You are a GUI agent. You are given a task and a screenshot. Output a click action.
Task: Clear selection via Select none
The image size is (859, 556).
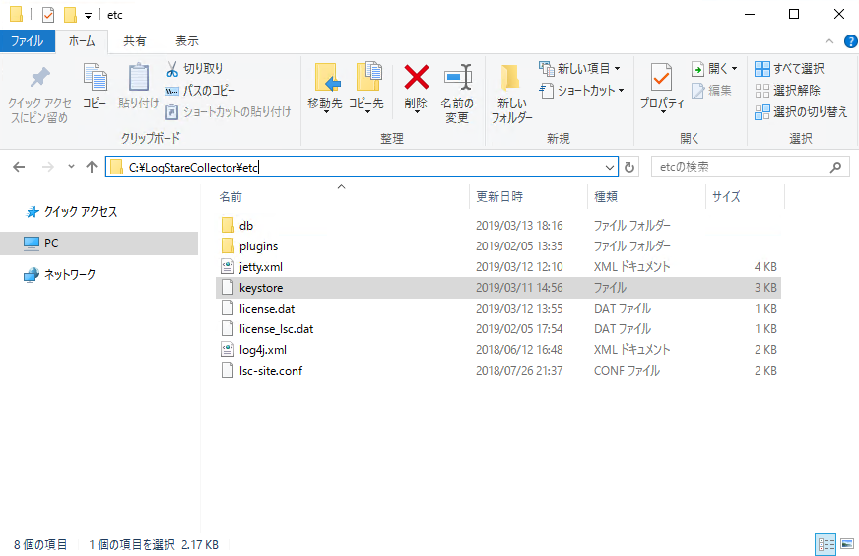(788, 91)
